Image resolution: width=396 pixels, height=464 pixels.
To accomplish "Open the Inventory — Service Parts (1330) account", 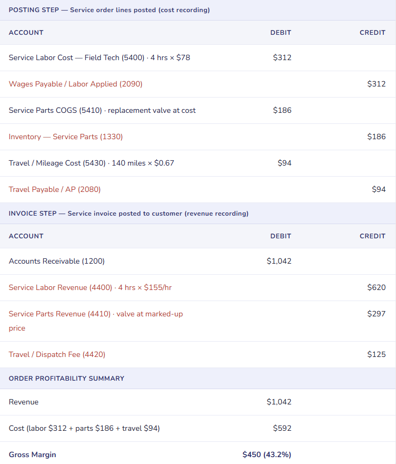I will (66, 137).
